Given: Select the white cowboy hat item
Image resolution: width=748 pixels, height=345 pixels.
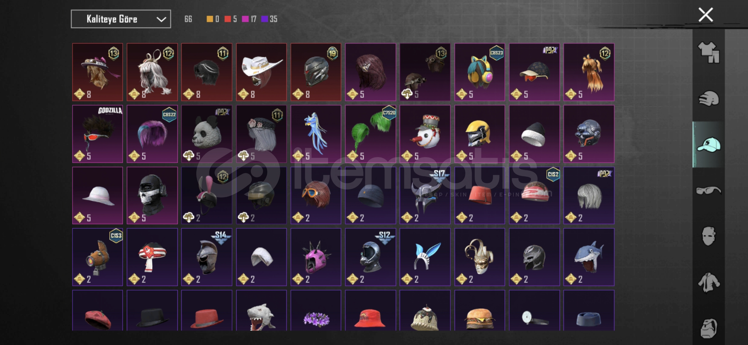Looking at the screenshot, I should pyautogui.click(x=261, y=72).
